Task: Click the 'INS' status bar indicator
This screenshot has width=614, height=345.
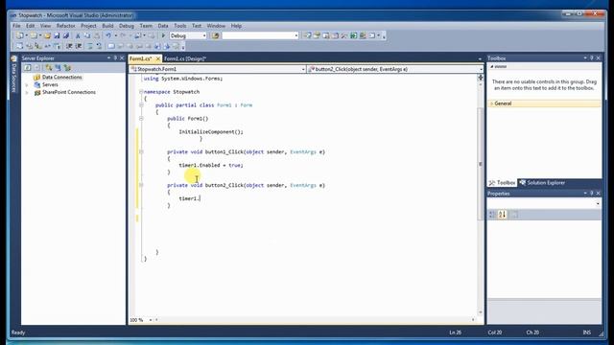Action: tap(586, 333)
